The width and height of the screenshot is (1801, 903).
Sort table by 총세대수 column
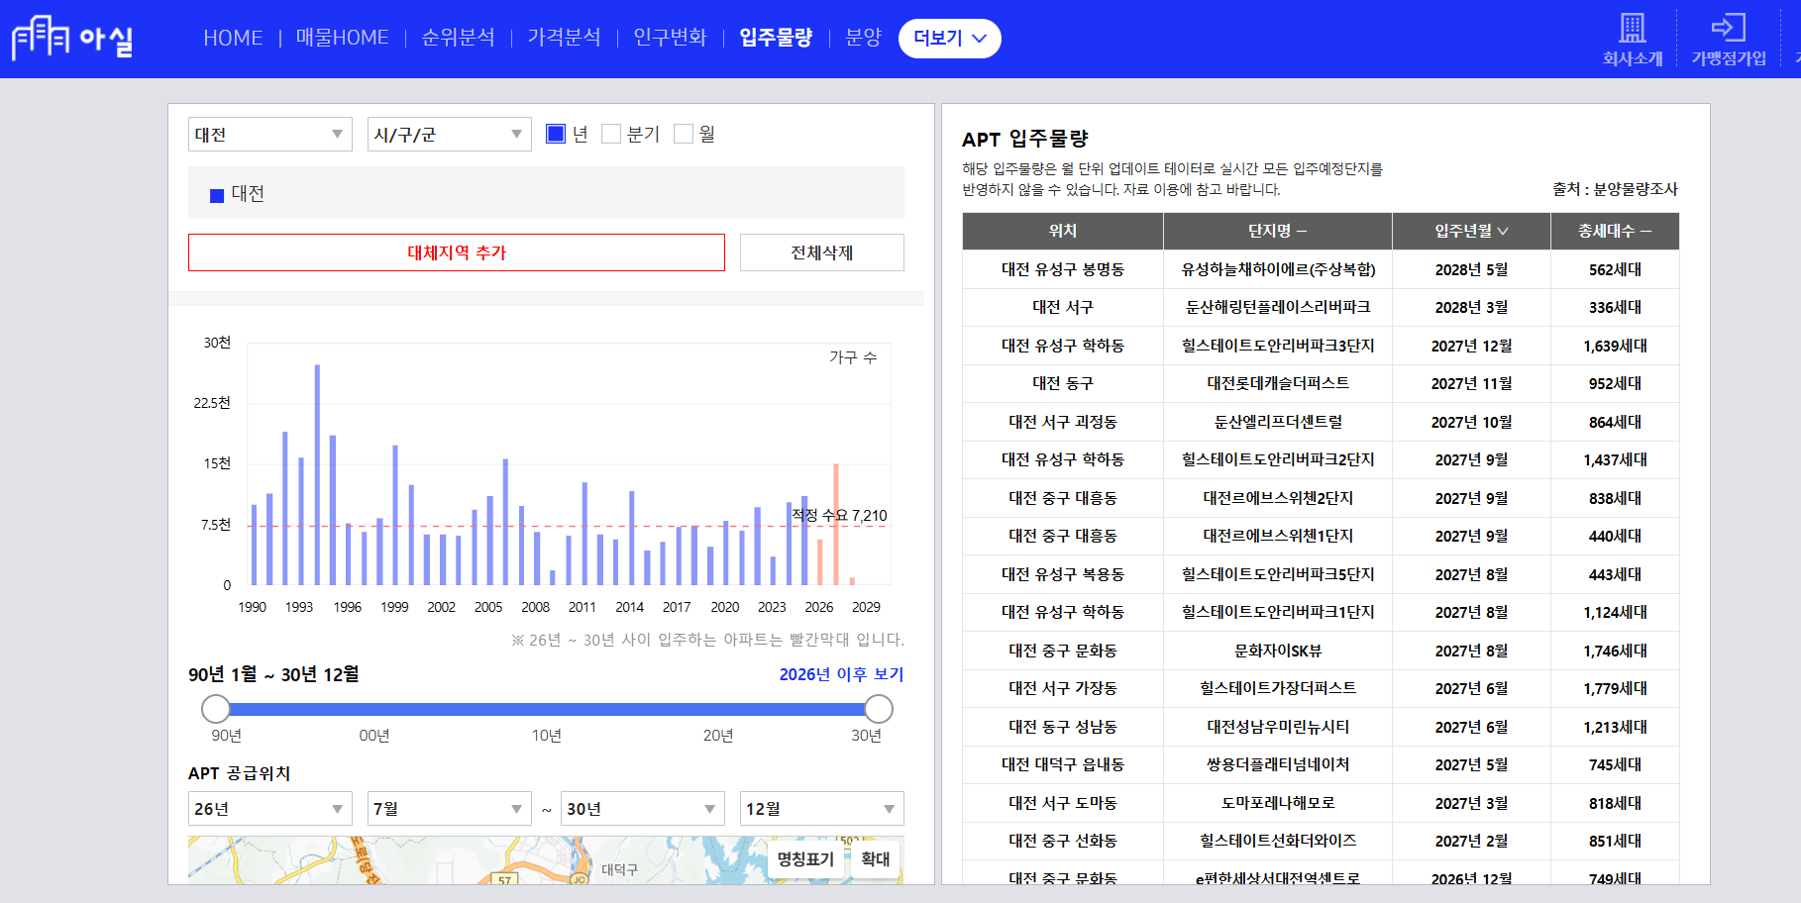coord(1615,231)
